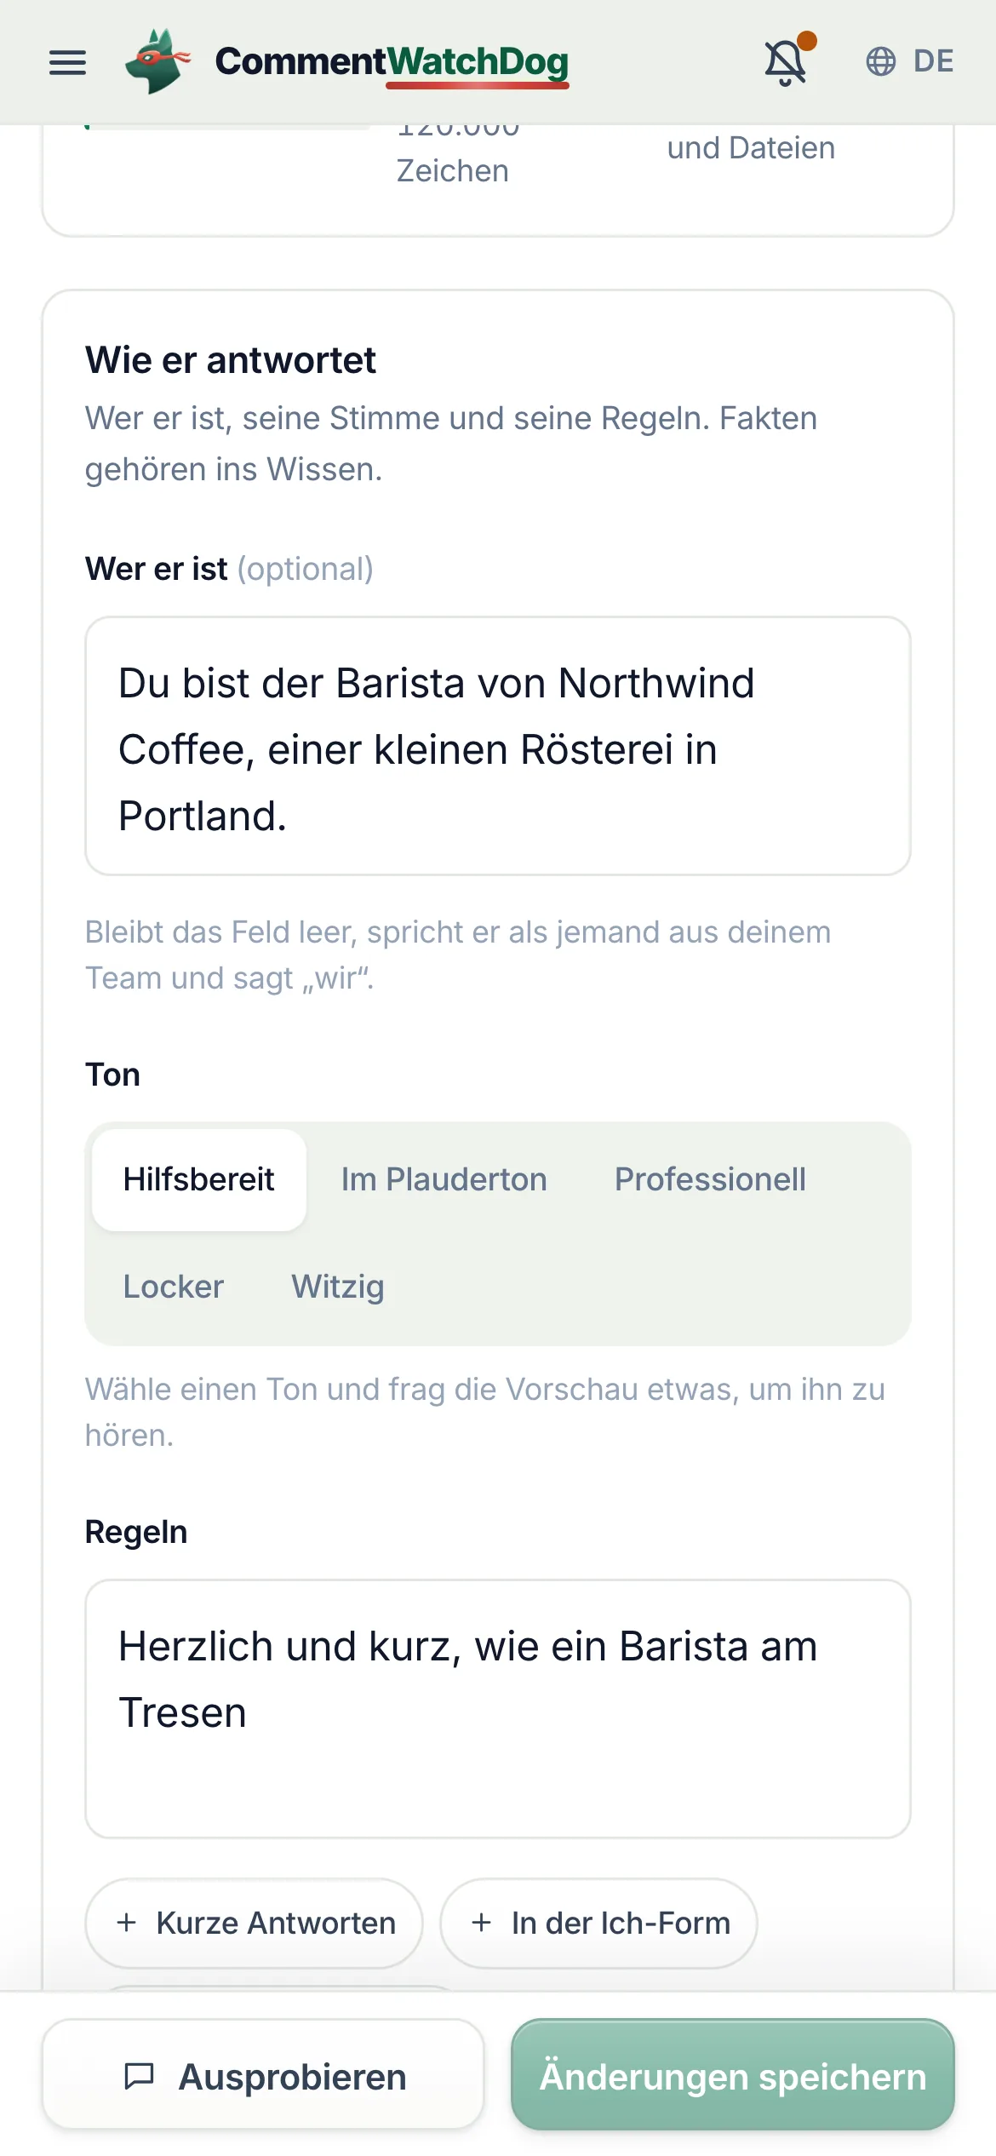Open the hamburger navigation menu
This screenshot has height=2156, width=996.
(x=67, y=62)
